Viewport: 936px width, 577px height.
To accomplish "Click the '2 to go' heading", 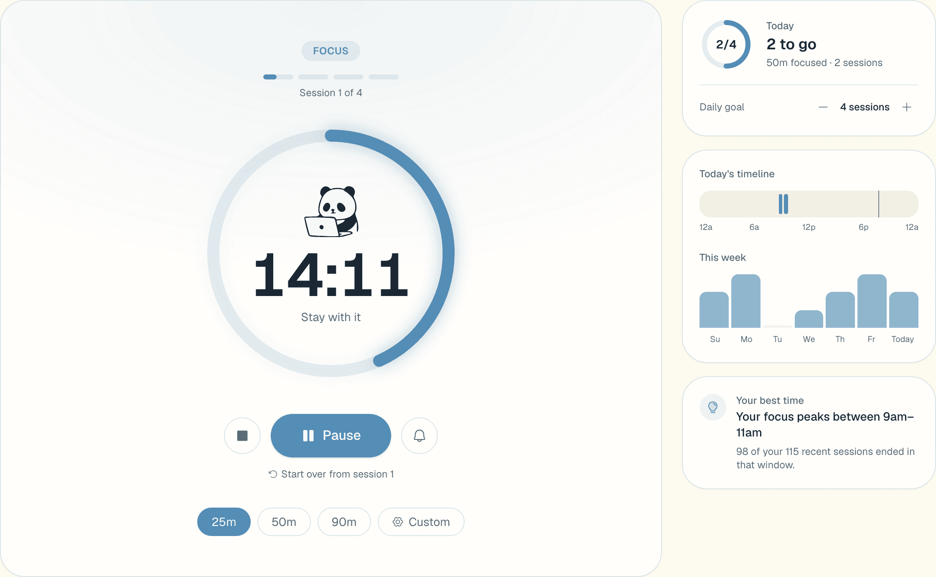I will (791, 44).
